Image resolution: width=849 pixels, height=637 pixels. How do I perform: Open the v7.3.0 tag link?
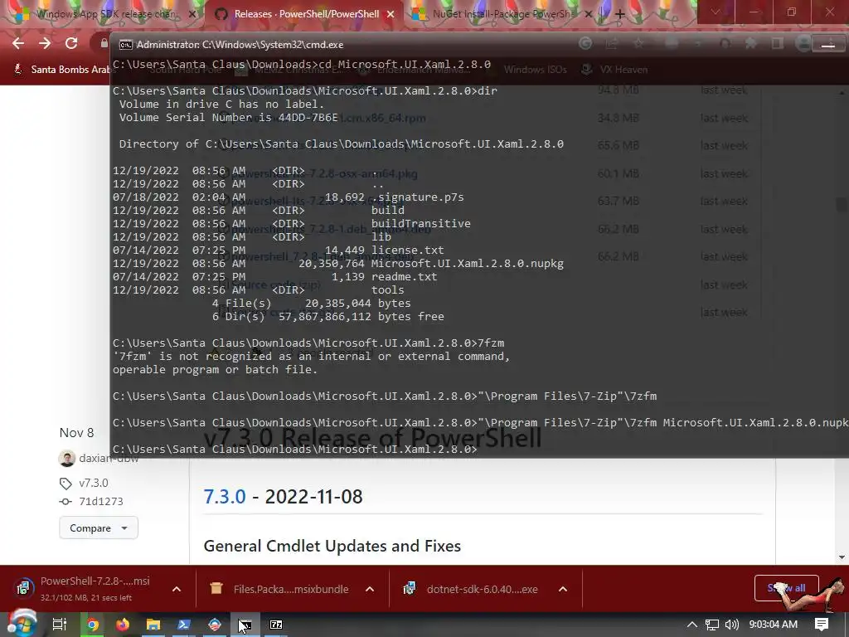[x=93, y=483]
